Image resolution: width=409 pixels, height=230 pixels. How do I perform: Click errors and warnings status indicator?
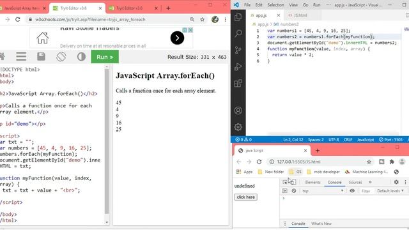(243, 139)
